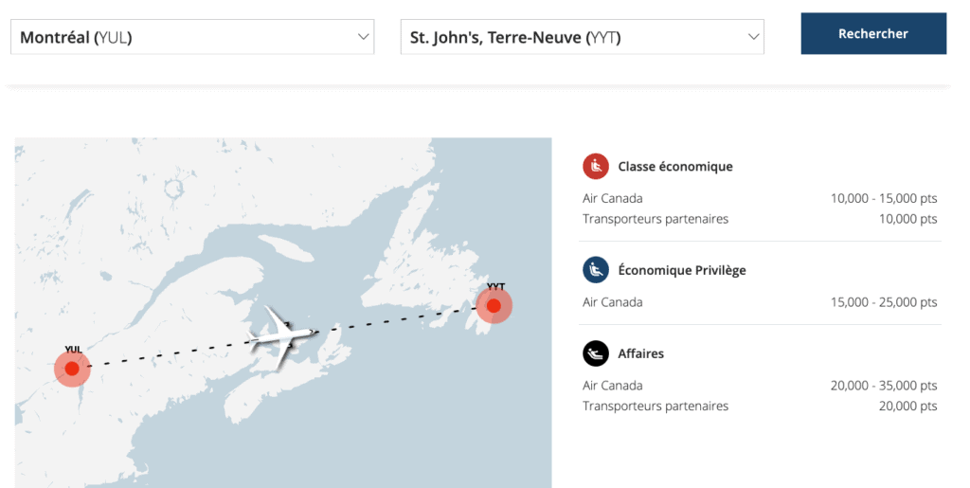Select the Économique Privilège heading

click(682, 270)
